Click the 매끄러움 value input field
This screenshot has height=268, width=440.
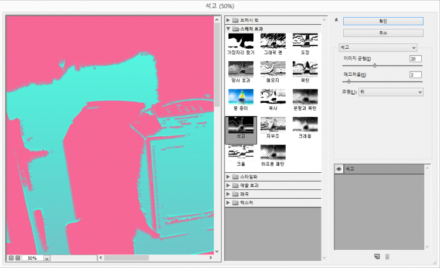(415, 75)
